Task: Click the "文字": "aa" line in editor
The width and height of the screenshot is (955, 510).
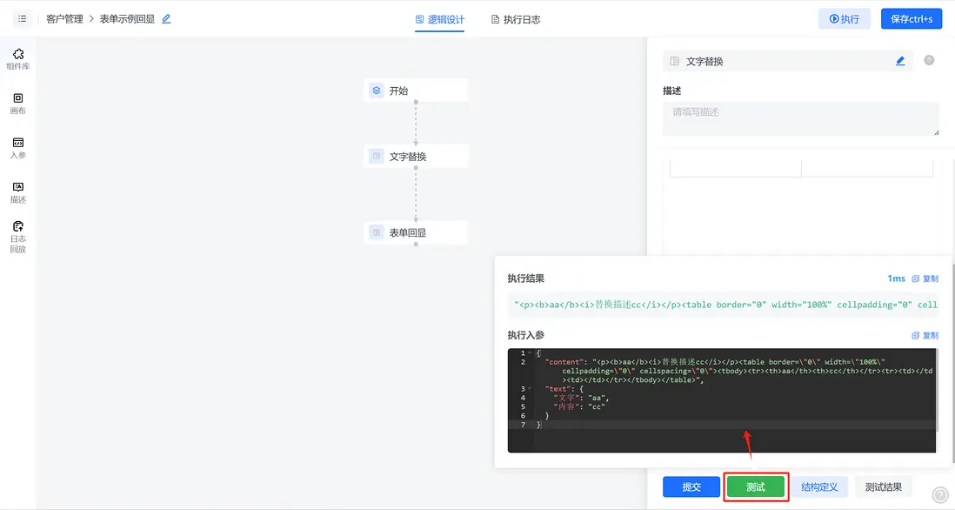Action: point(580,398)
